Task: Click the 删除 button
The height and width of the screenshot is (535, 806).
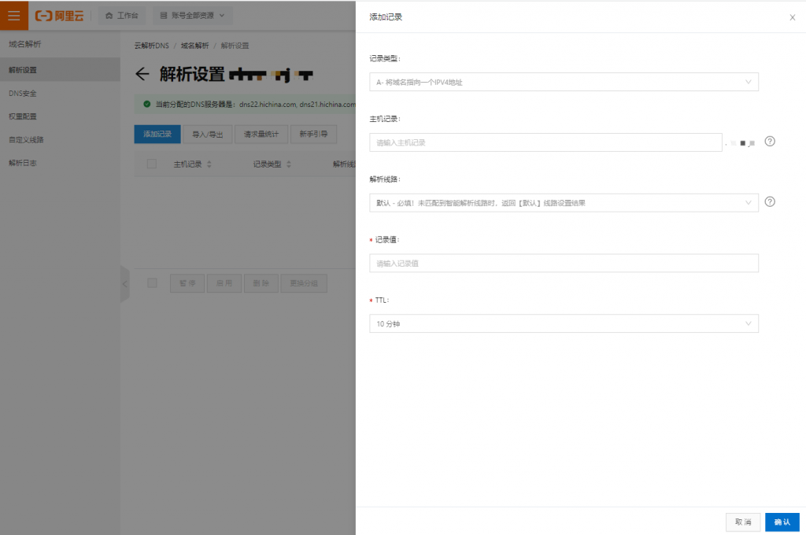Action: (261, 283)
